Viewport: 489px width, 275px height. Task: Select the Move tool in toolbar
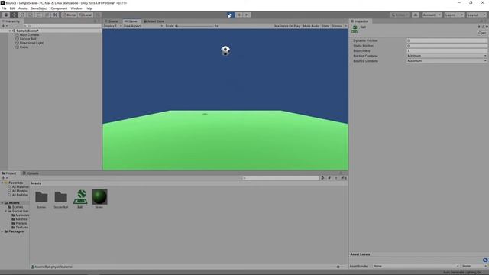click(15, 15)
